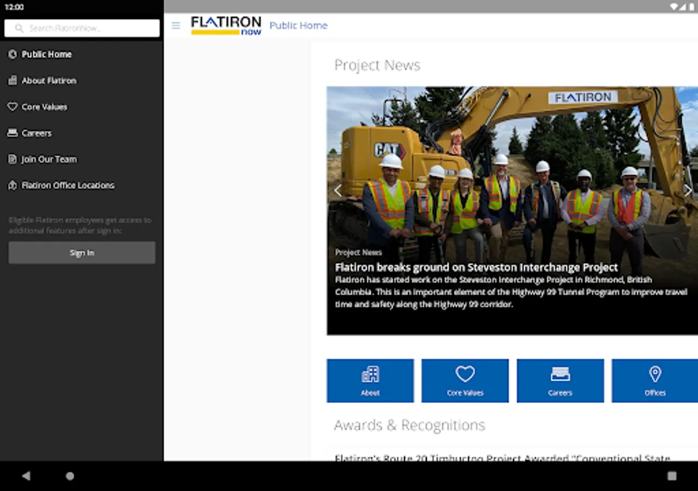Click the Careers icon in sidebar

(12, 133)
